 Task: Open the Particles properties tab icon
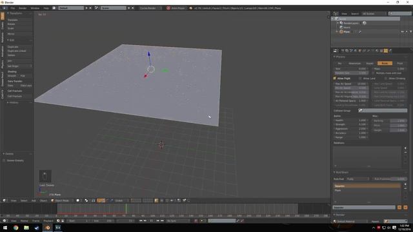(386, 51)
